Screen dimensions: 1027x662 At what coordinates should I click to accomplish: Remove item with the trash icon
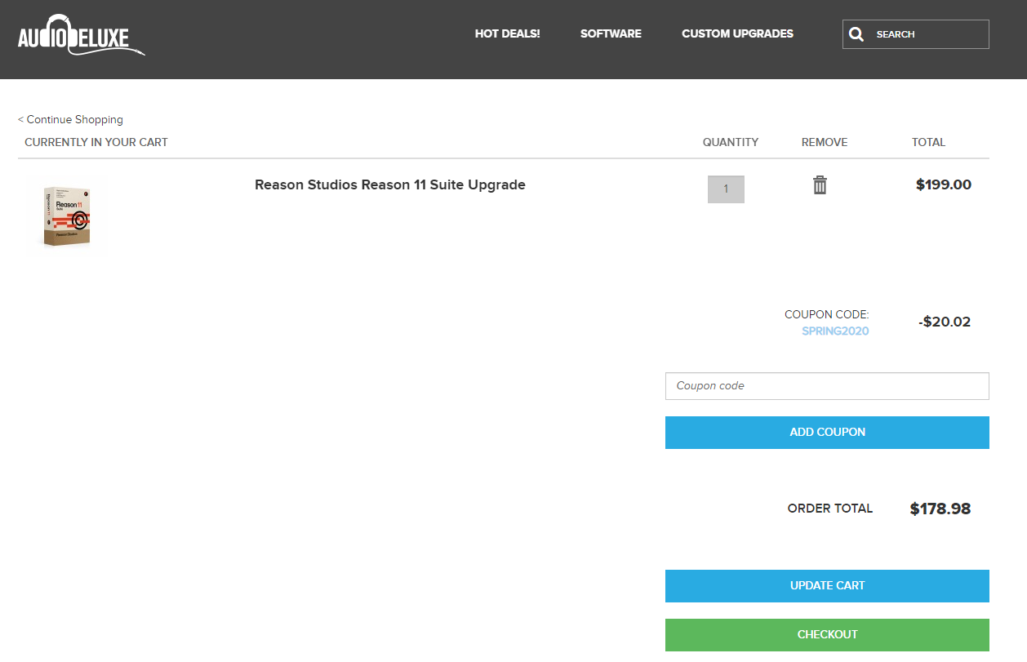tap(820, 185)
